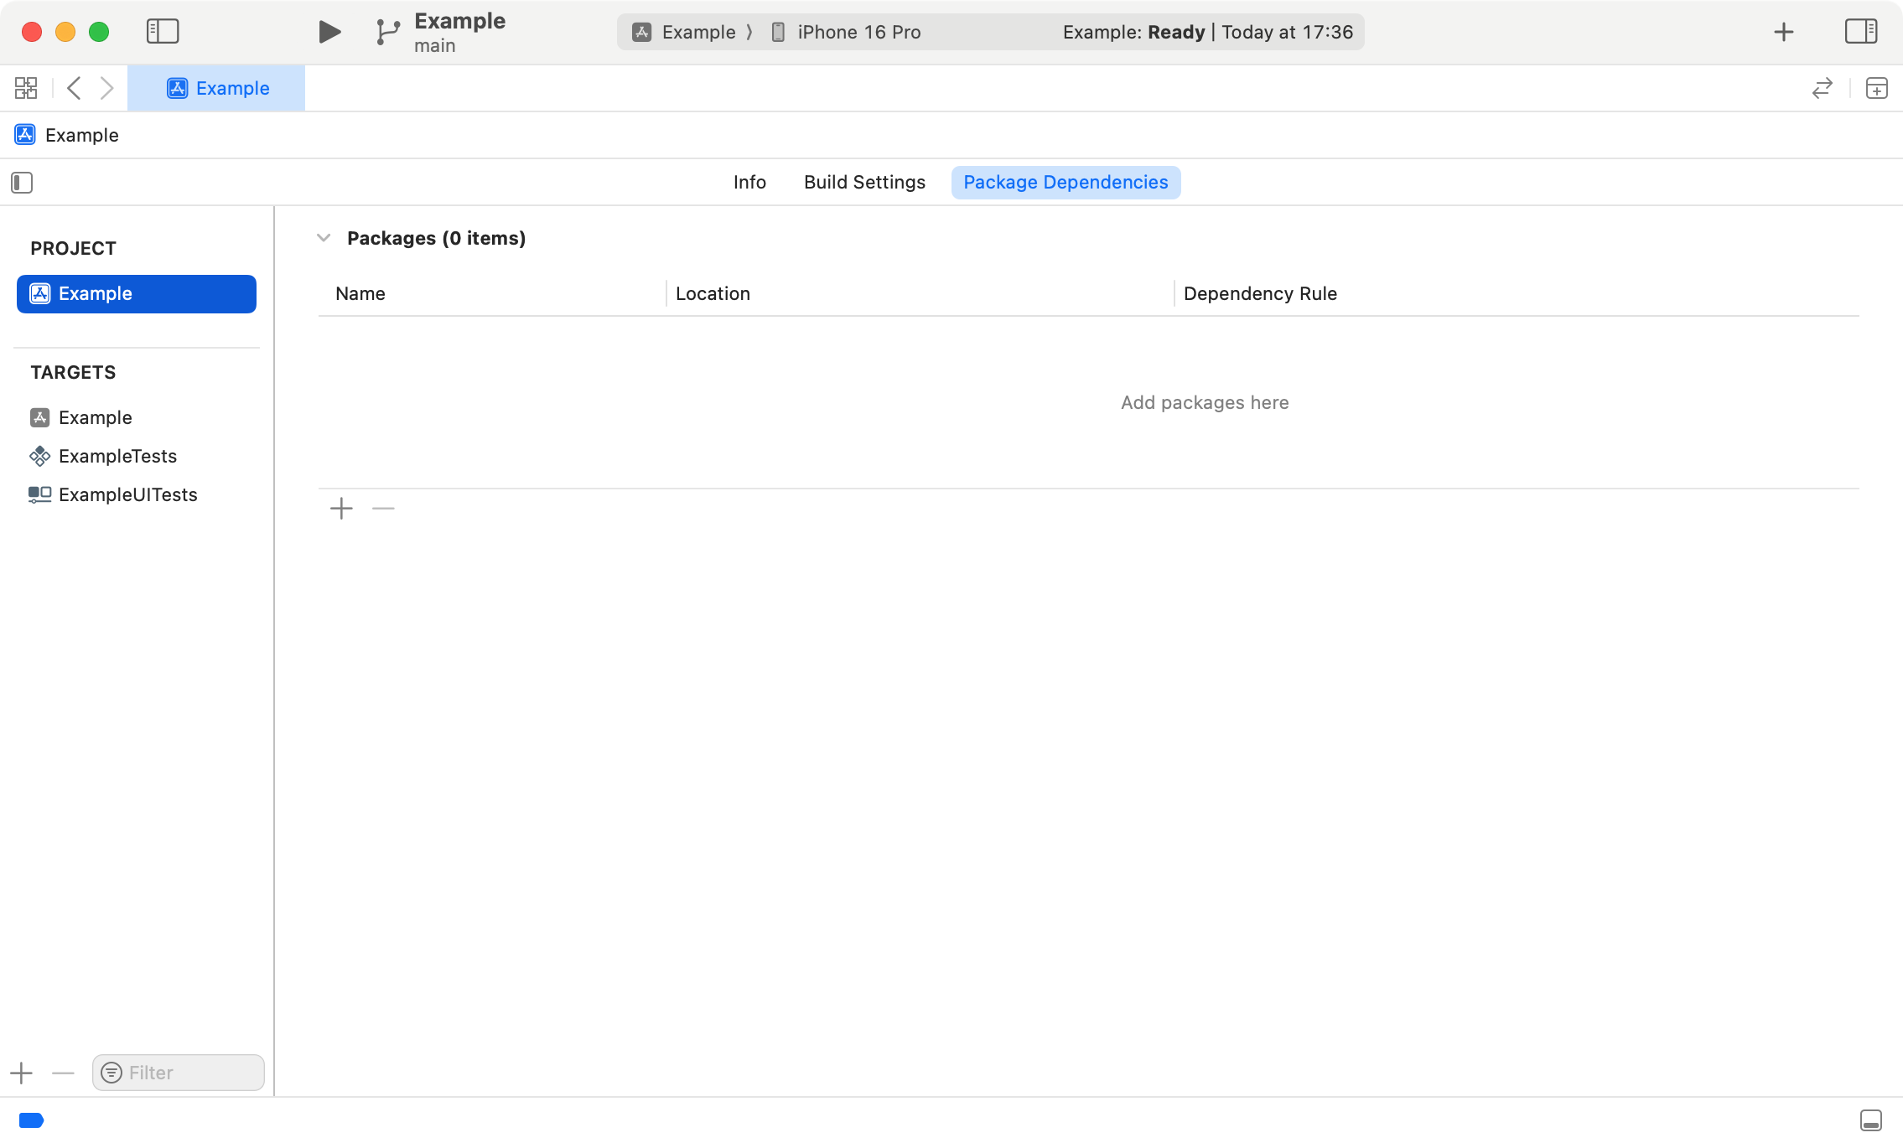The width and height of the screenshot is (1903, 1143).
Task: Add a package with the plus button
Action: click(341, 509)
